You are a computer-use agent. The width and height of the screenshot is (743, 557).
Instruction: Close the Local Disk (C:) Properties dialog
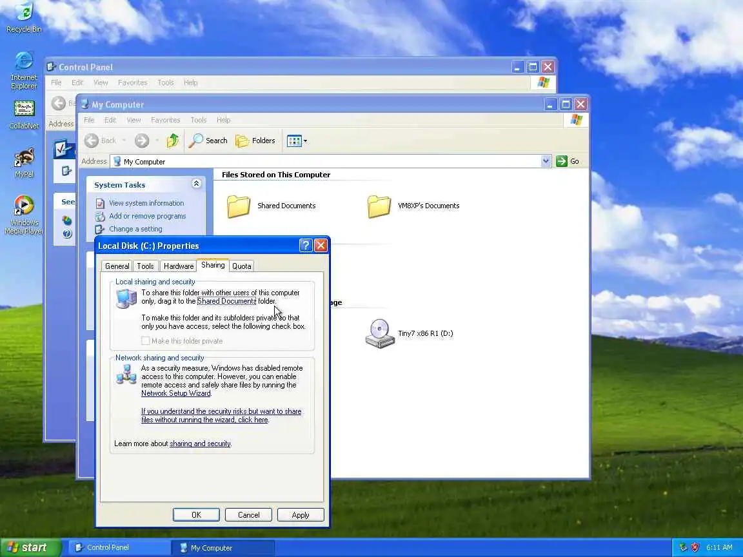(x=321, y=246)
